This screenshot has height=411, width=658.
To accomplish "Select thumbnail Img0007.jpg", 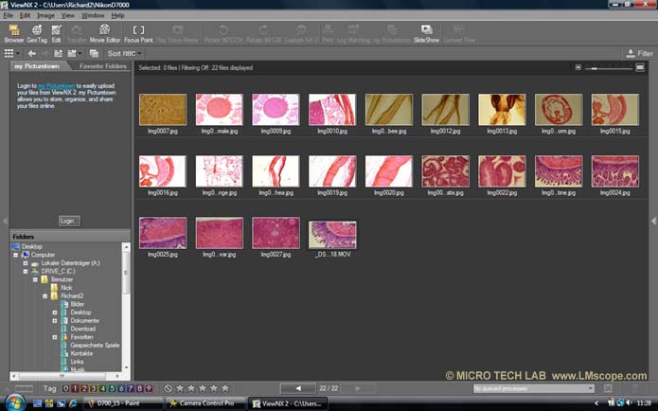I will (163, 110).
